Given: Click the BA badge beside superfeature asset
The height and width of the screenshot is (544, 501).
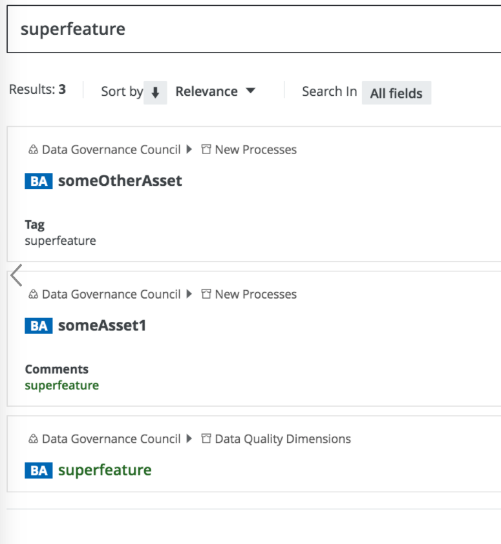Looking at the screenshot, I should click(x=38, y=470).
